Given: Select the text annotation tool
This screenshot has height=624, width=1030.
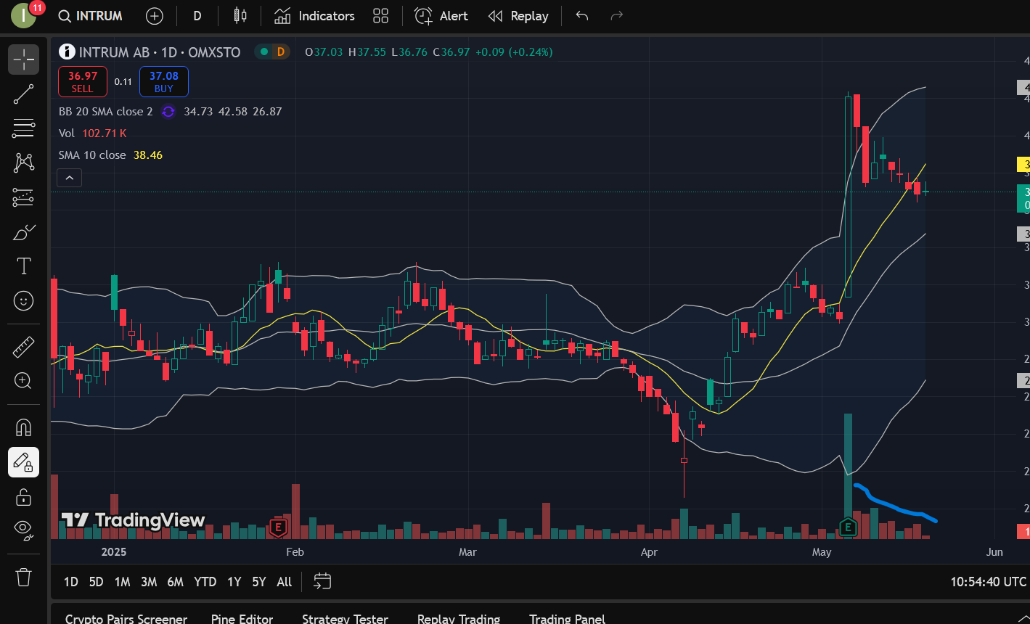Looking at the screenshot, I should (24, 266).
